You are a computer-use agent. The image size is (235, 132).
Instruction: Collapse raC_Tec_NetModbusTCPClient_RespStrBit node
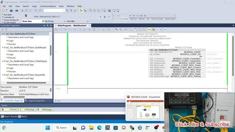tap(3, 75)
